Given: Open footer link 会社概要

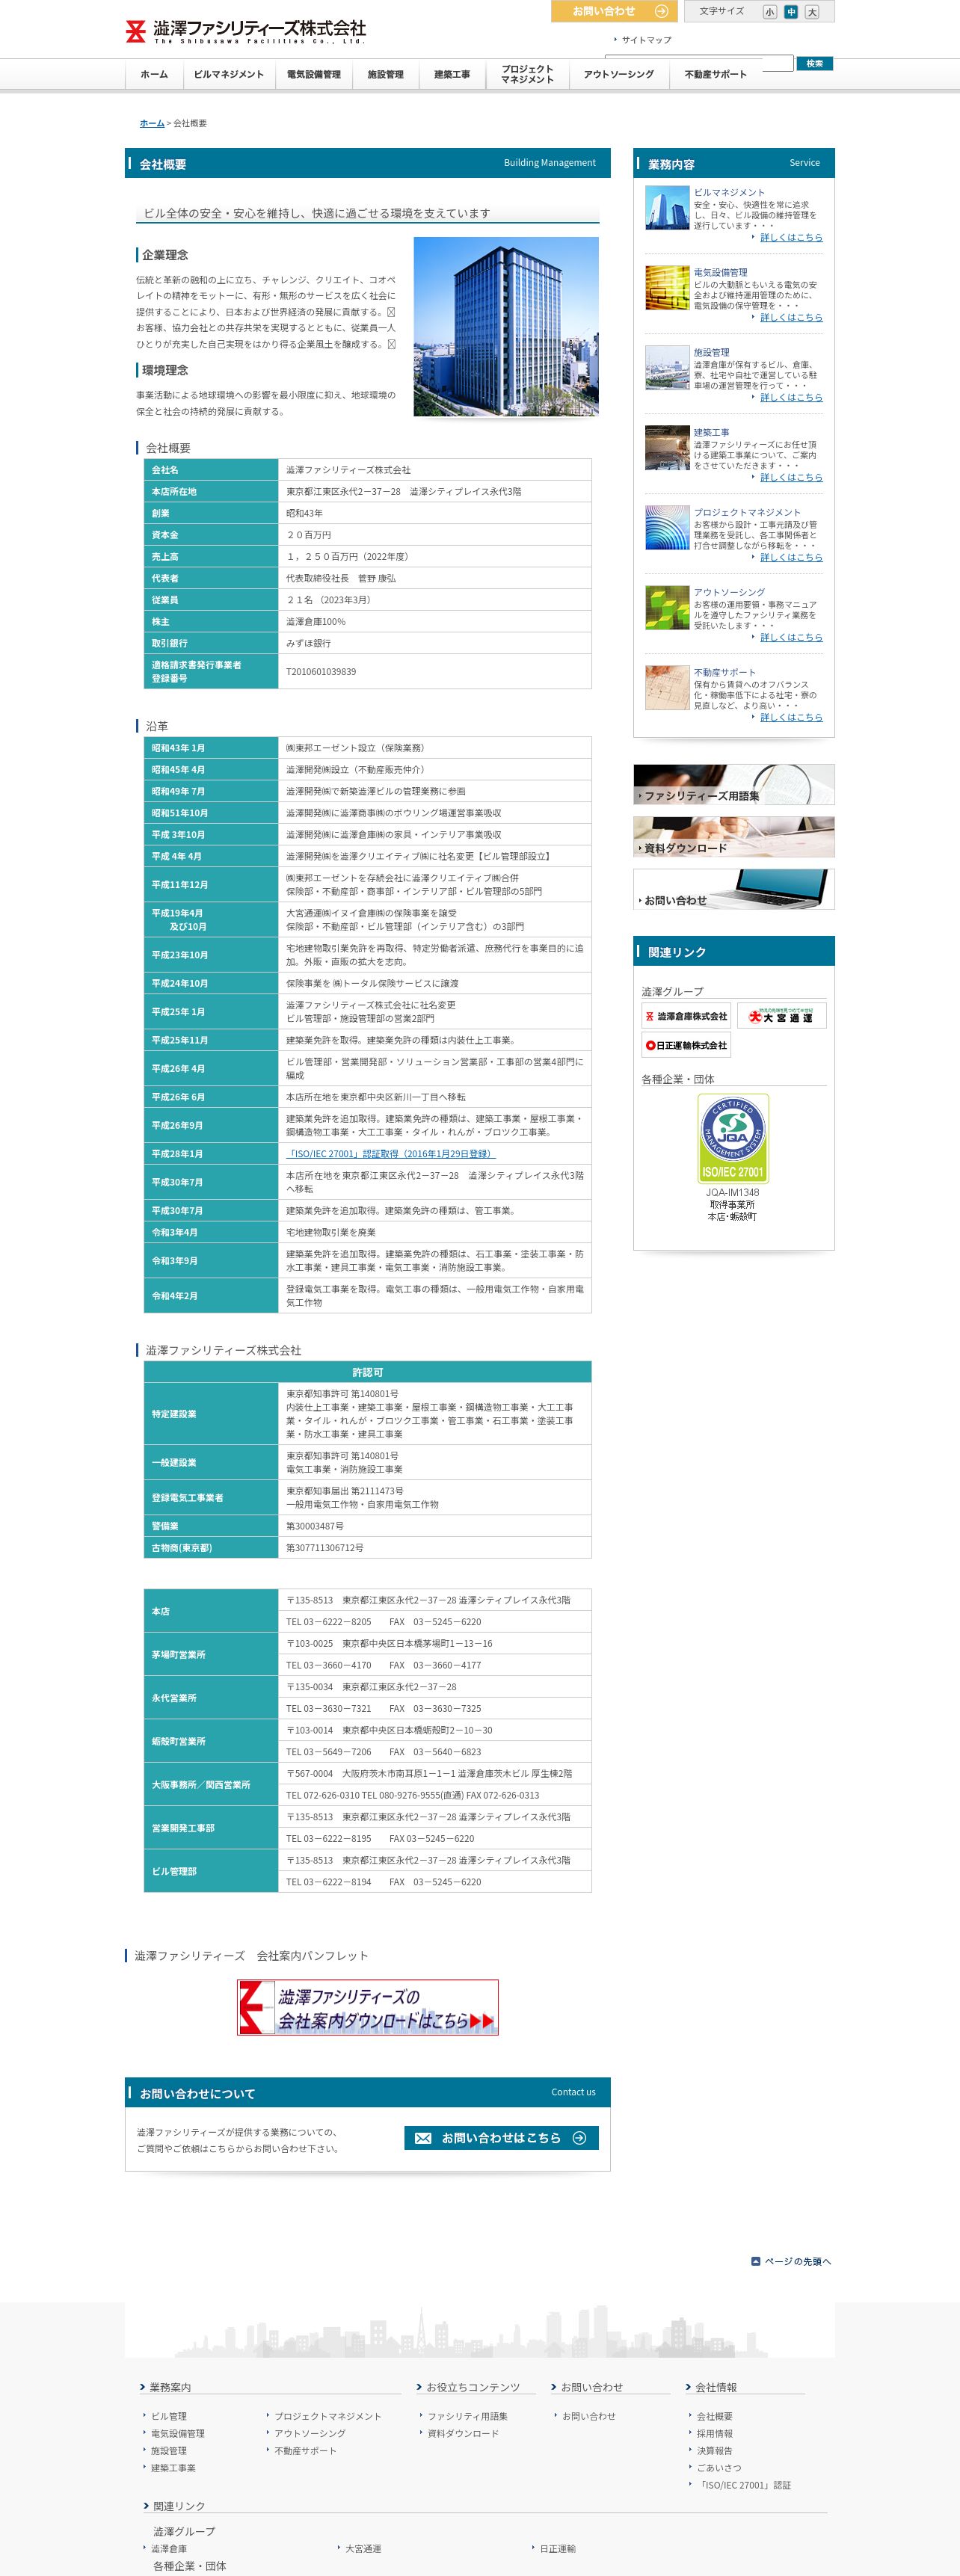Looking at the screenshot, I should (x=714, y=2416).
